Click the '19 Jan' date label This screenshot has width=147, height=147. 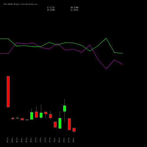click(55, 140)
